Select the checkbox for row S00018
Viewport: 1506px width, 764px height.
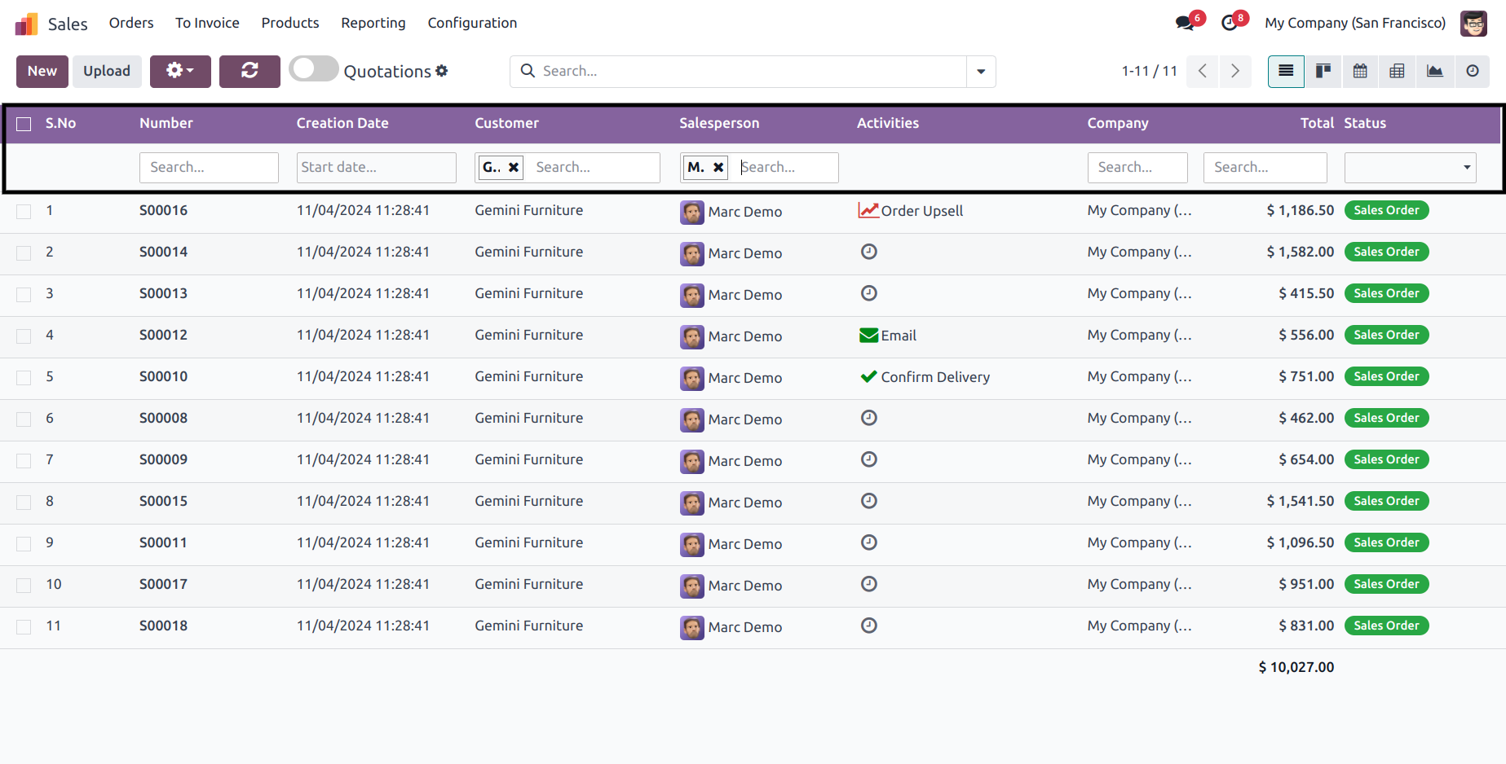click(x=24, y=627)
